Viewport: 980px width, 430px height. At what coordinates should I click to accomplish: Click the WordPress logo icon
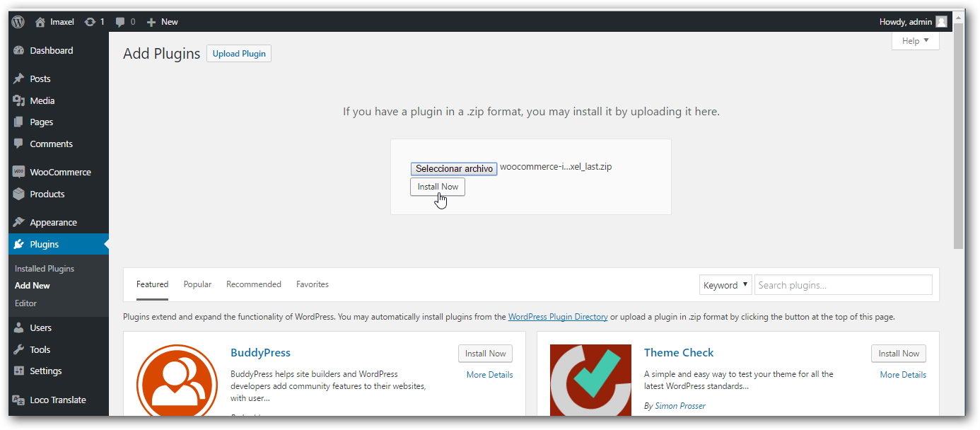click(18, 22)
